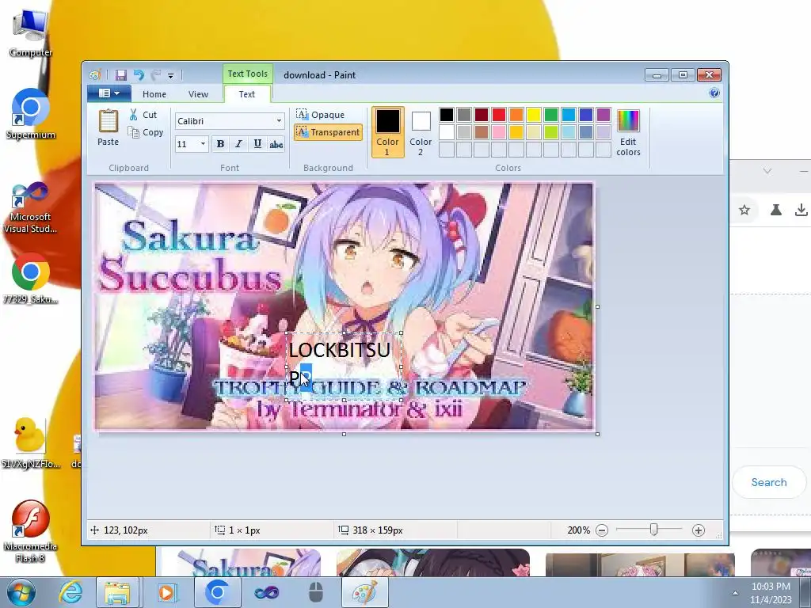Click the Cut scissors button

[143, 115]
